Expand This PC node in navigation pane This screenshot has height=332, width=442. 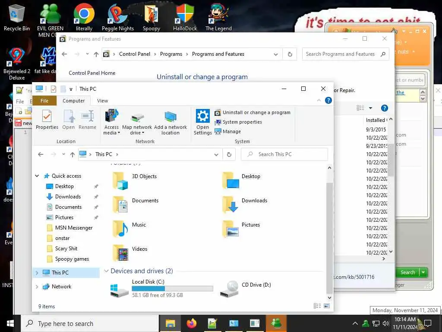coord(37,273)
